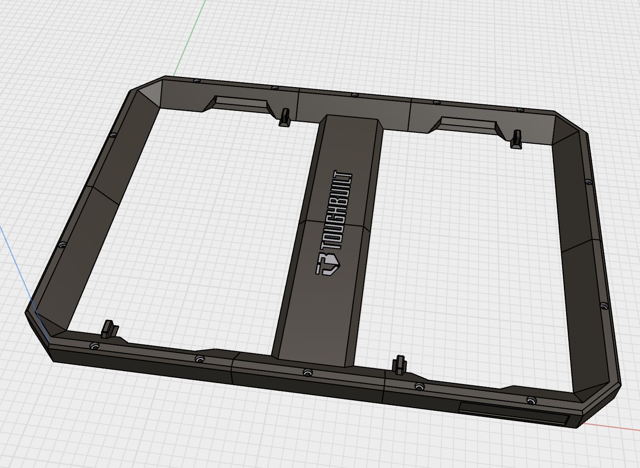Click the green axis line in the viewport
640x468 pixels.
(189, 38)
